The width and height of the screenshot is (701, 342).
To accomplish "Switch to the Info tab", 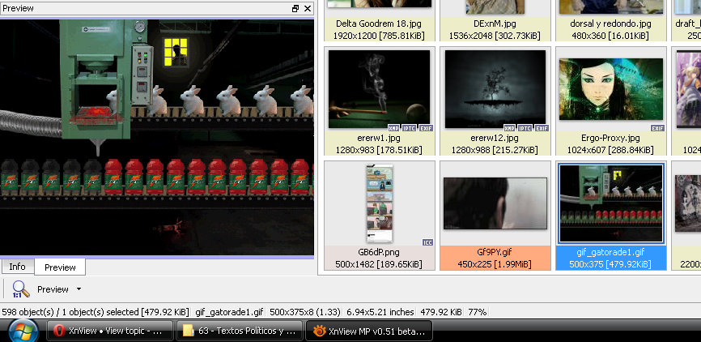I will (17, 267).
